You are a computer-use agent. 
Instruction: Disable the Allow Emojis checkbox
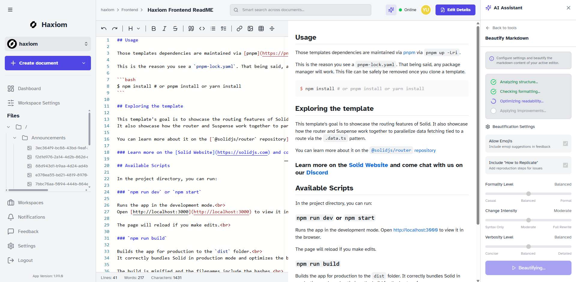click(565, 144)
